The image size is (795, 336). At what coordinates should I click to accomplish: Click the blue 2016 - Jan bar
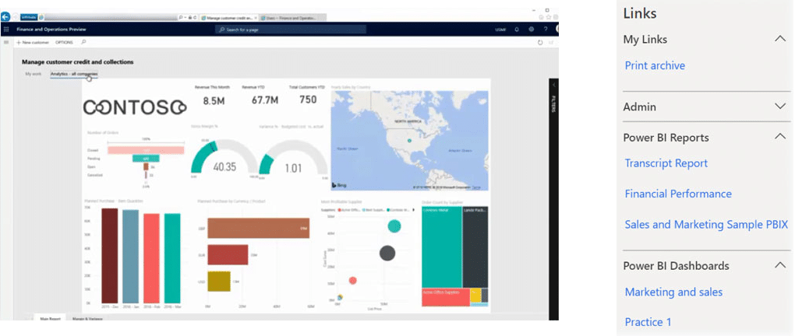(130, 257)
